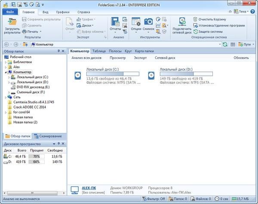258x204 pixels.
Task: Click the Диски export icon
Action: tap(79, 25)
